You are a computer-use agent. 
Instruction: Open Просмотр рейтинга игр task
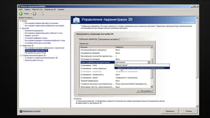point(34,60)
